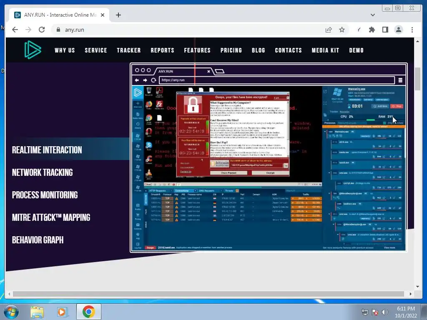Open the CONTACTS page

289,50
